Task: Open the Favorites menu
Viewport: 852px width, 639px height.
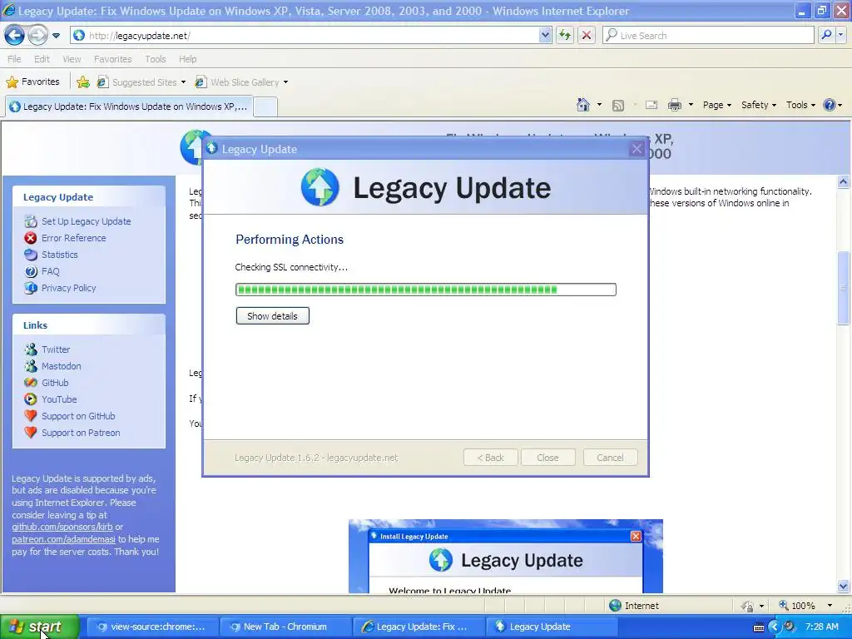Action: point(112,59)
